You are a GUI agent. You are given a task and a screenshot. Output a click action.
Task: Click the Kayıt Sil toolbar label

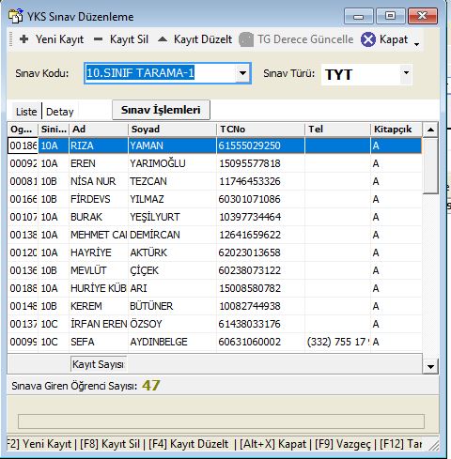pos(129,39)
